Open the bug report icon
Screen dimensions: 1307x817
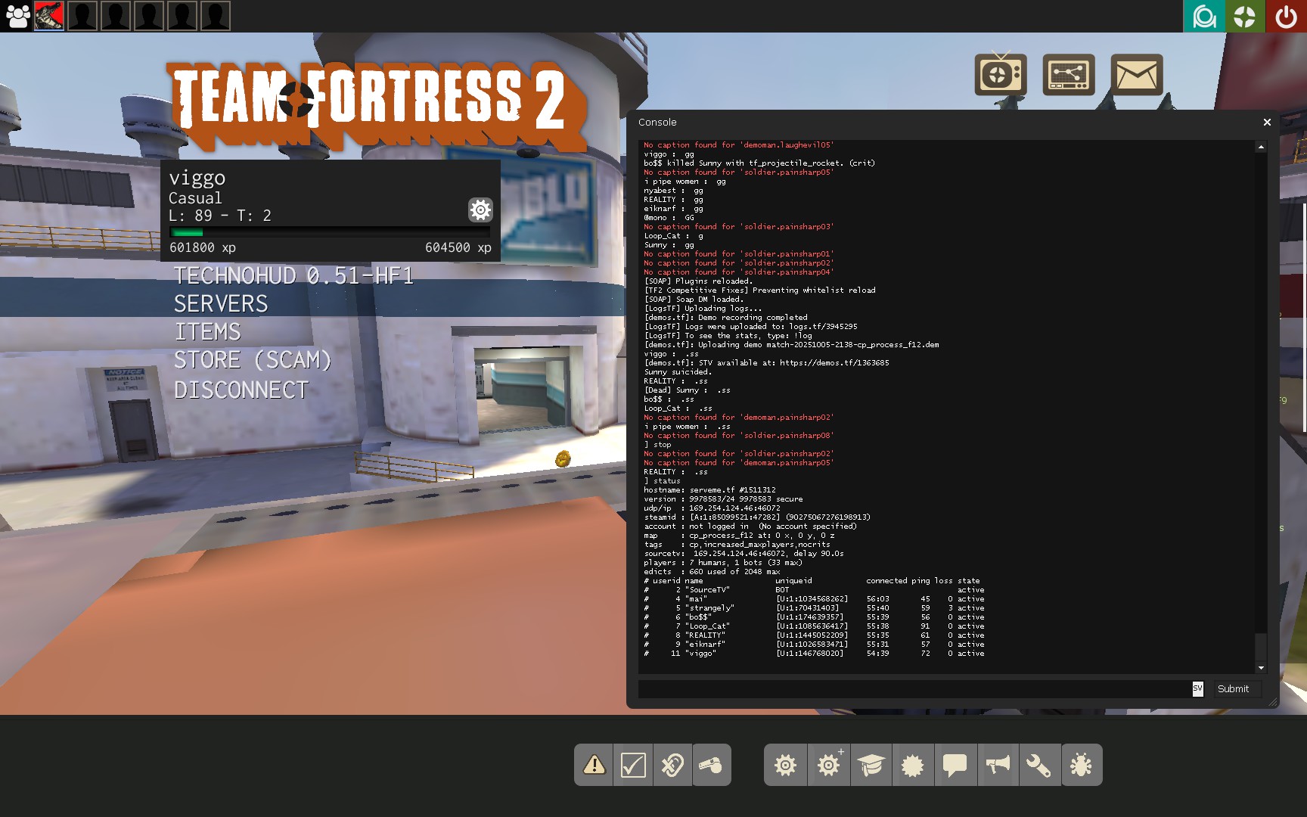point(1081,766)
